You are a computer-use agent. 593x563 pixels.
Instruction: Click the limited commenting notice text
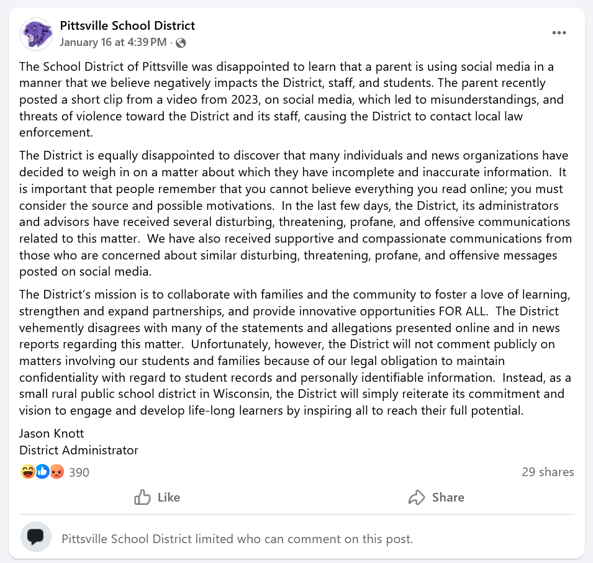(236, 539)
